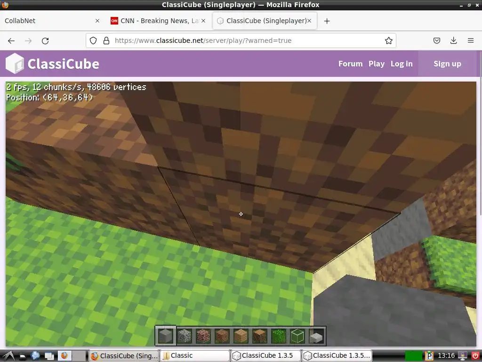The height and width of the screenshot is (362, 482).
Task: Click the fps and vertices status text
Action: 76,87
